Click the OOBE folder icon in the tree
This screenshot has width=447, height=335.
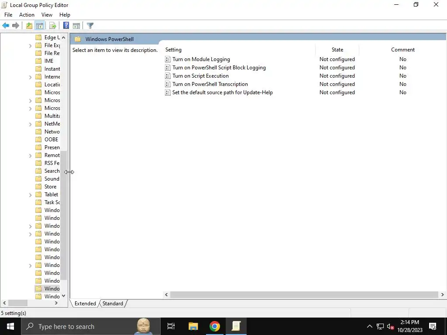pyautogui.click(x=38, y=139)
